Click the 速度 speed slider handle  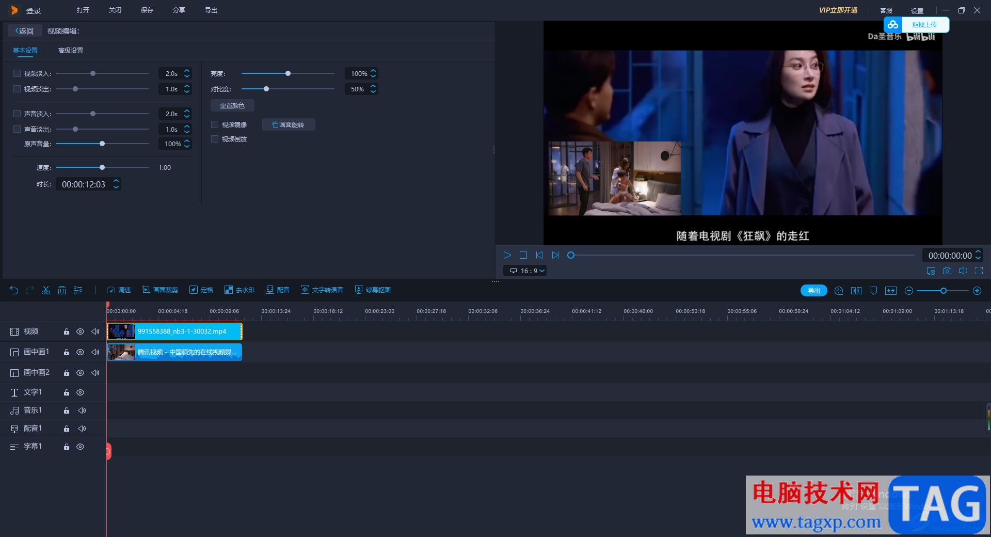click(x=102, y=167)
